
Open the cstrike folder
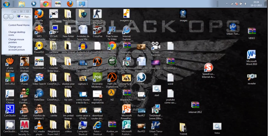point(54,111)
